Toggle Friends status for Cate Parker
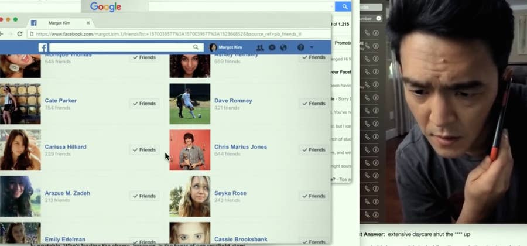 tap(144, 104)
